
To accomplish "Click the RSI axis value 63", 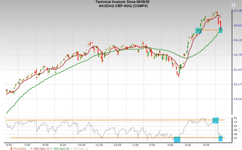I will 235,126.
